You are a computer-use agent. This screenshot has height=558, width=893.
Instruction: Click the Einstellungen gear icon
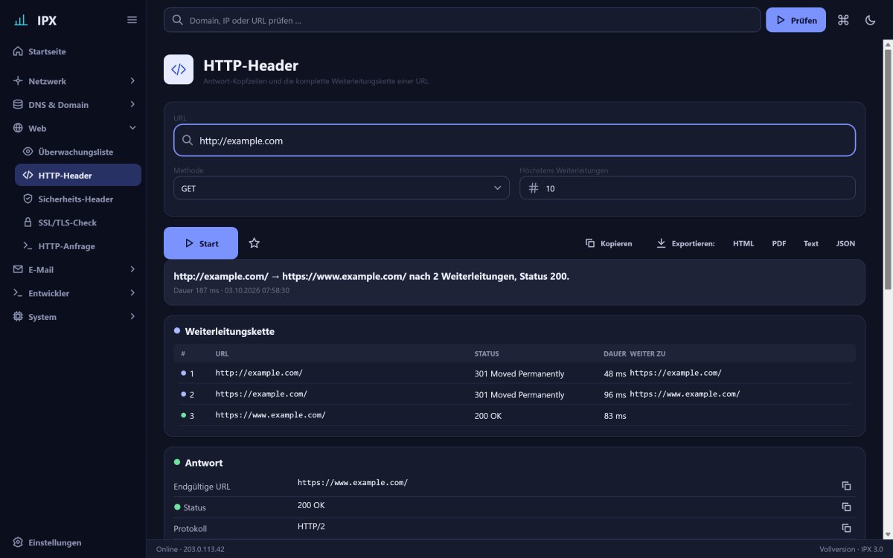coord(18,542)
